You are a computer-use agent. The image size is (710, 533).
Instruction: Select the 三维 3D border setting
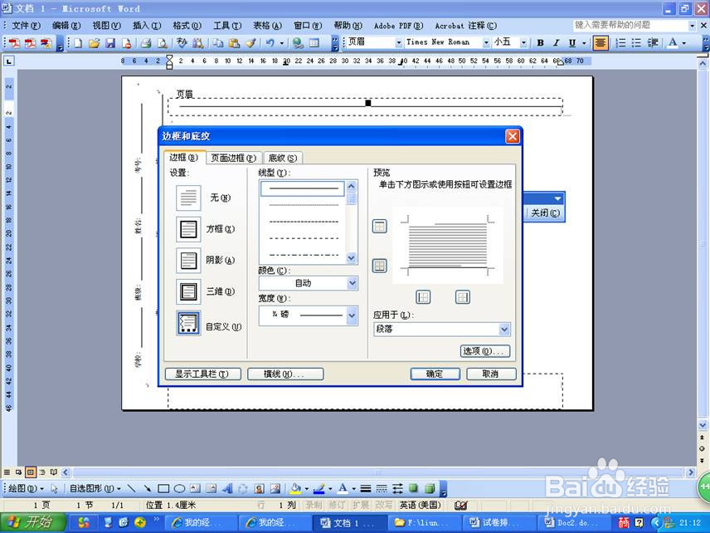point(188,291)
